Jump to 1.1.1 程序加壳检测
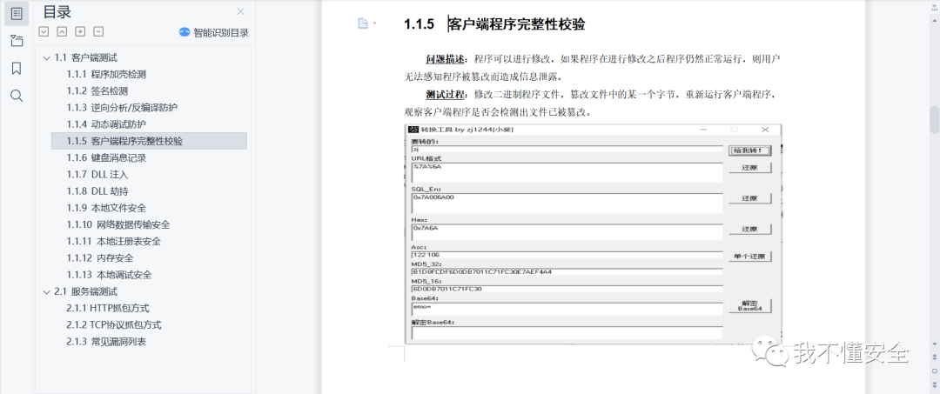Screen dimensions: 940x394 click(106, 75)
